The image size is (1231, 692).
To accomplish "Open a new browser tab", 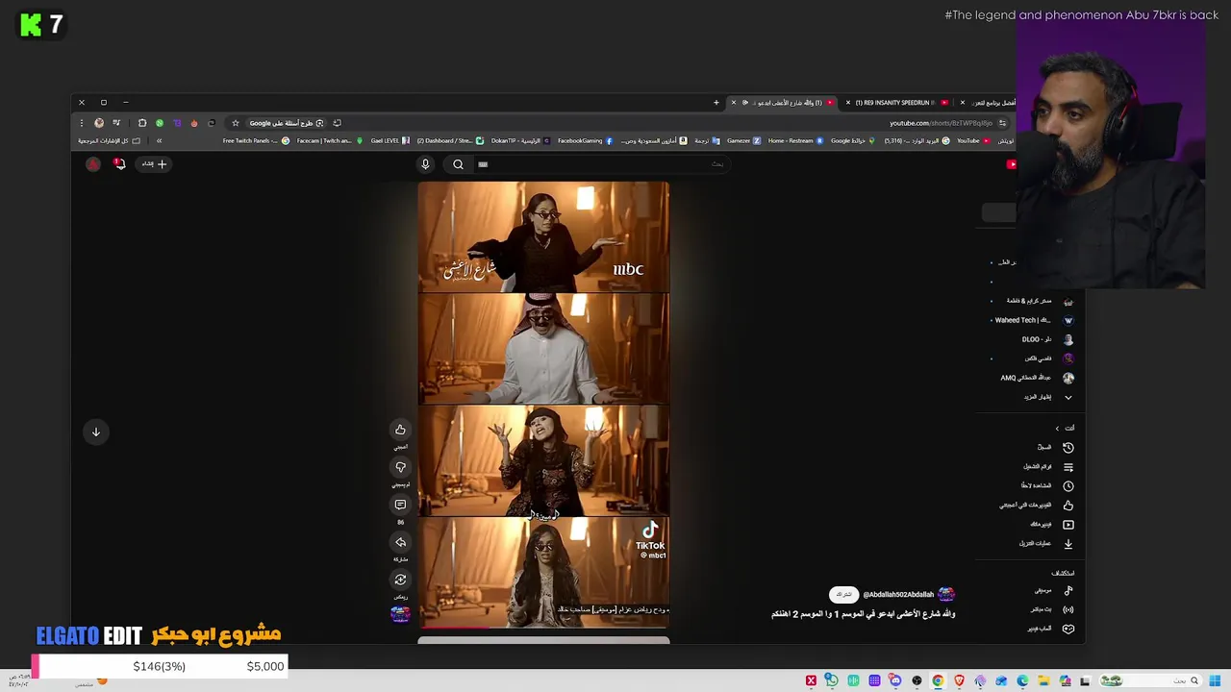I will pos(716,103).
